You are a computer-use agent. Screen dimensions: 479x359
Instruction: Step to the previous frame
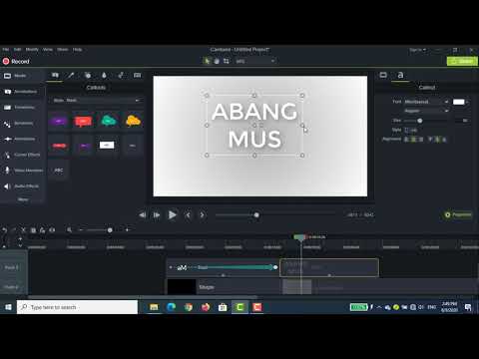coord(143,215)
